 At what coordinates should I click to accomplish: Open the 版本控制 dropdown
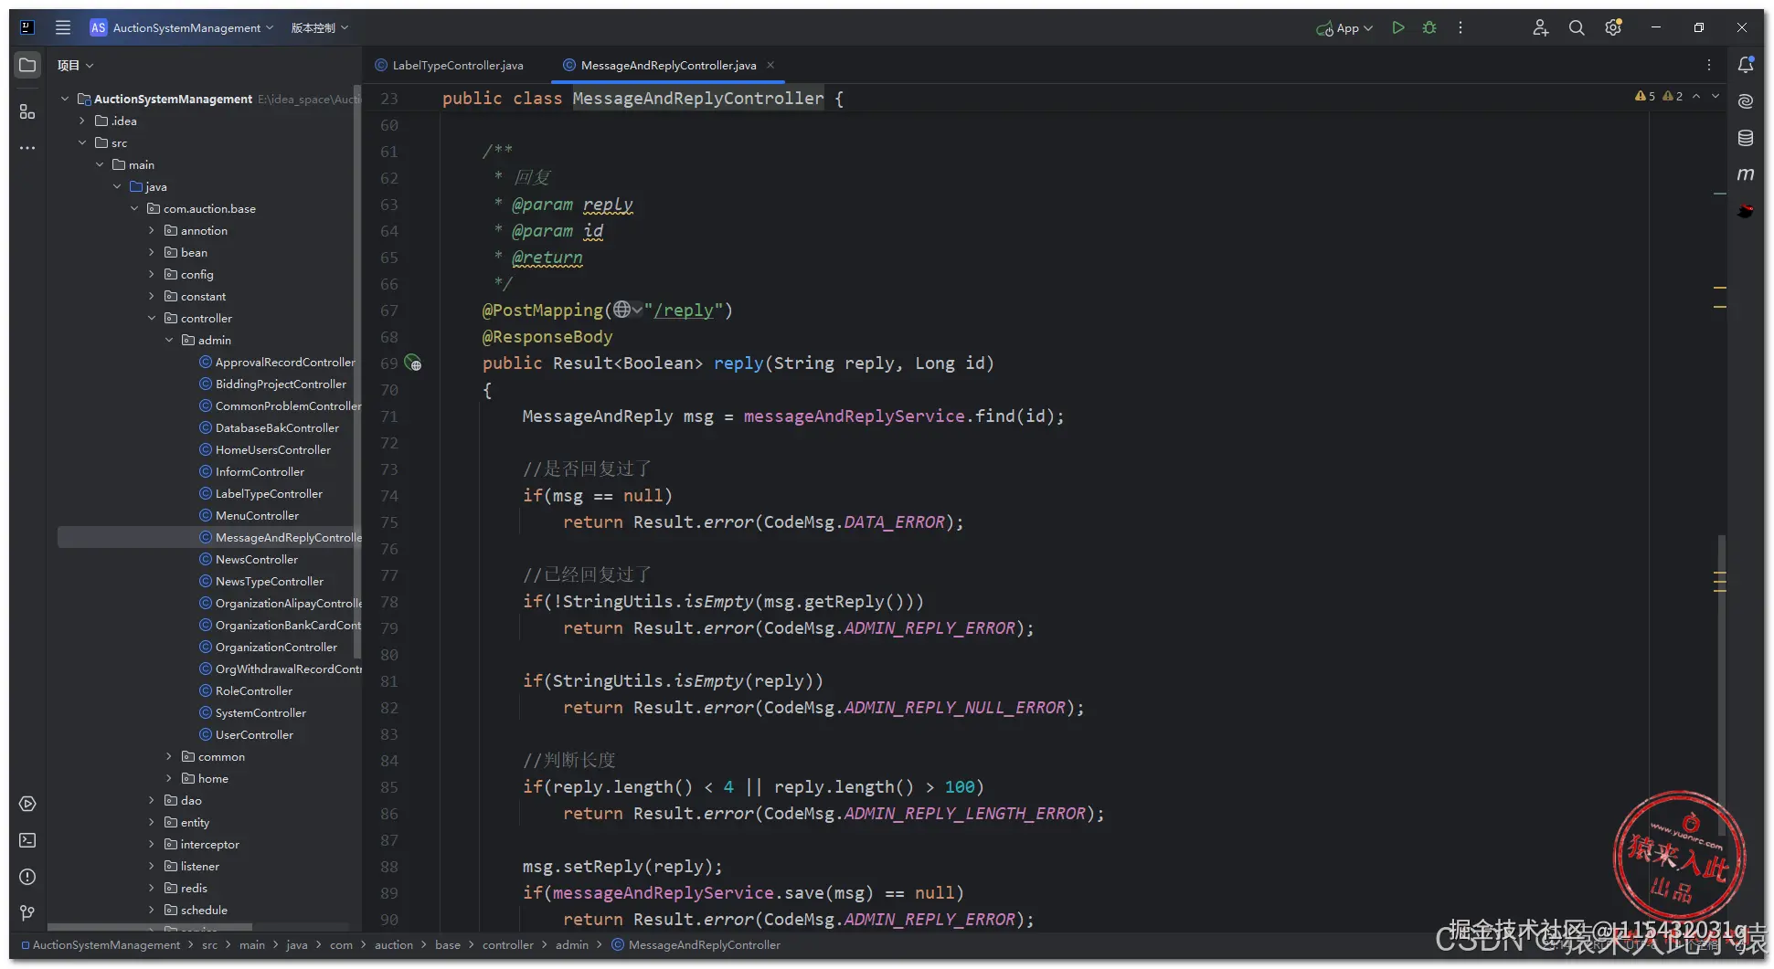point(320,27)
